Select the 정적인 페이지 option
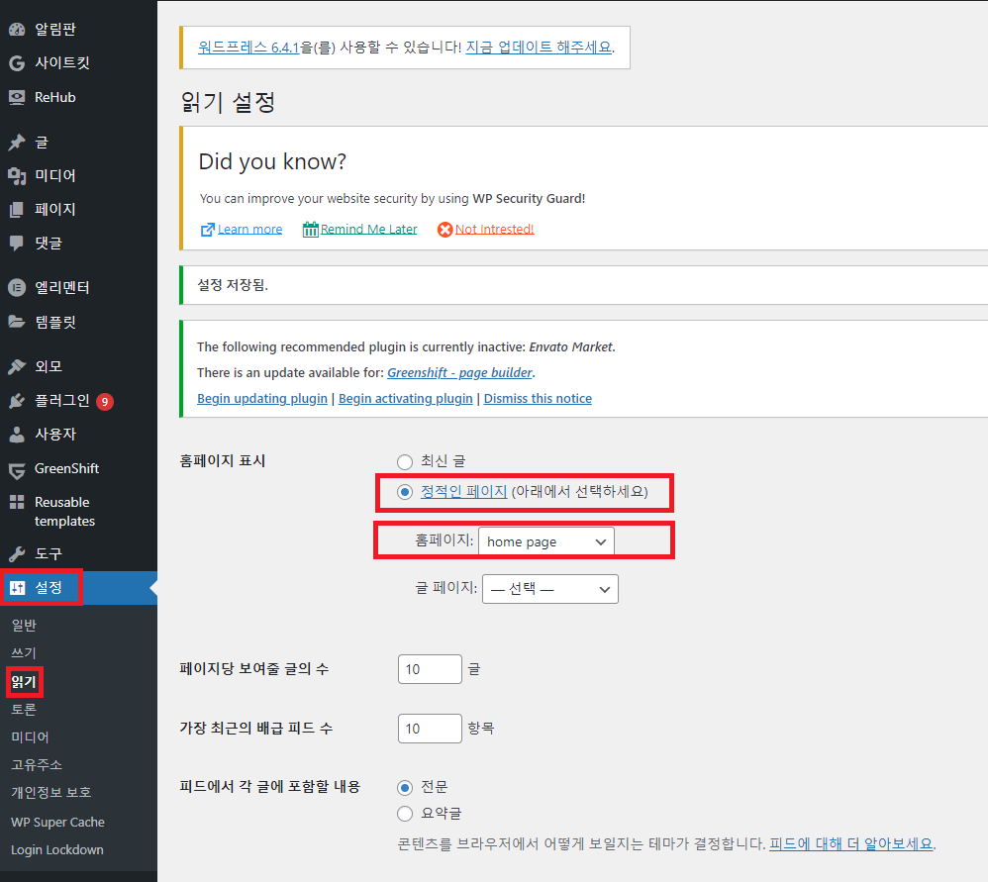The height and width of the screenshot is (882, 988). 404,492
